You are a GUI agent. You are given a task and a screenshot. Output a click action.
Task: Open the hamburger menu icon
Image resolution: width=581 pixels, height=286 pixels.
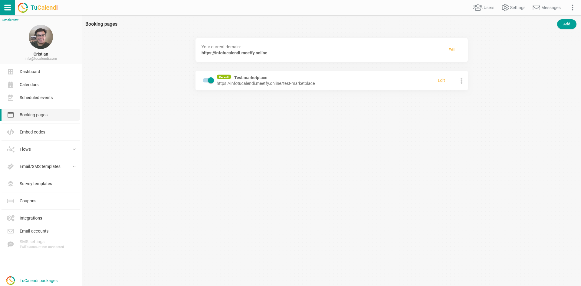tap(8, 8)
